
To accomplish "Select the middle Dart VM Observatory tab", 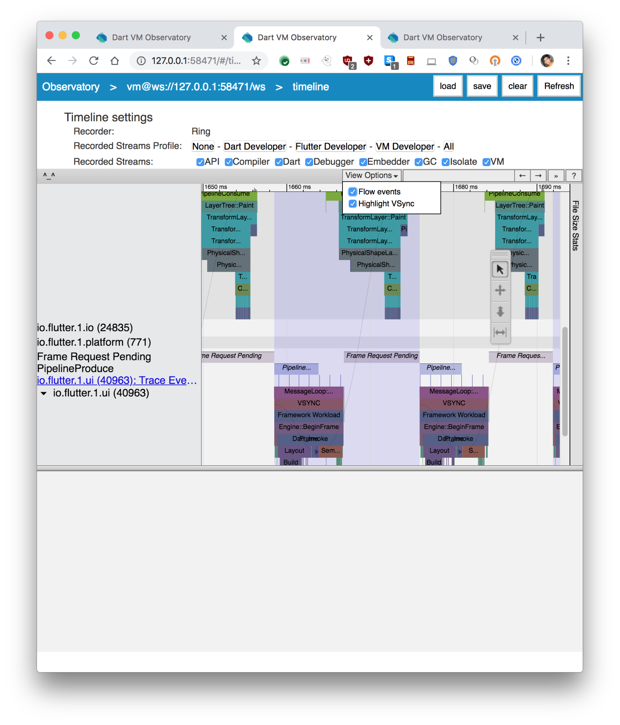I will (x=307, y=37).
